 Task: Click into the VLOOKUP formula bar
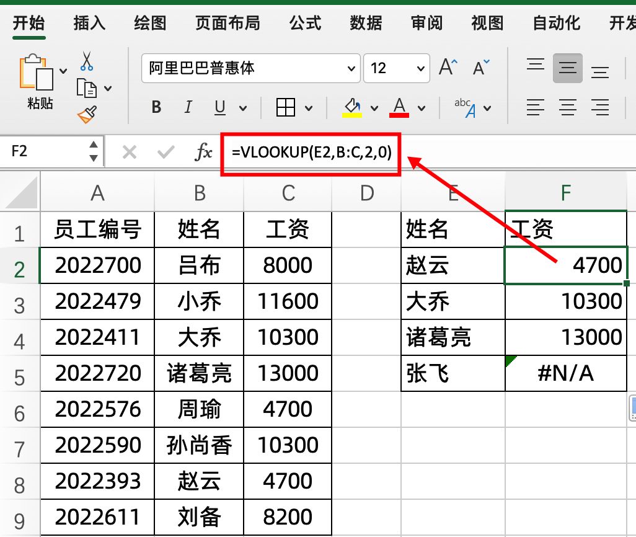coord(312,153)
